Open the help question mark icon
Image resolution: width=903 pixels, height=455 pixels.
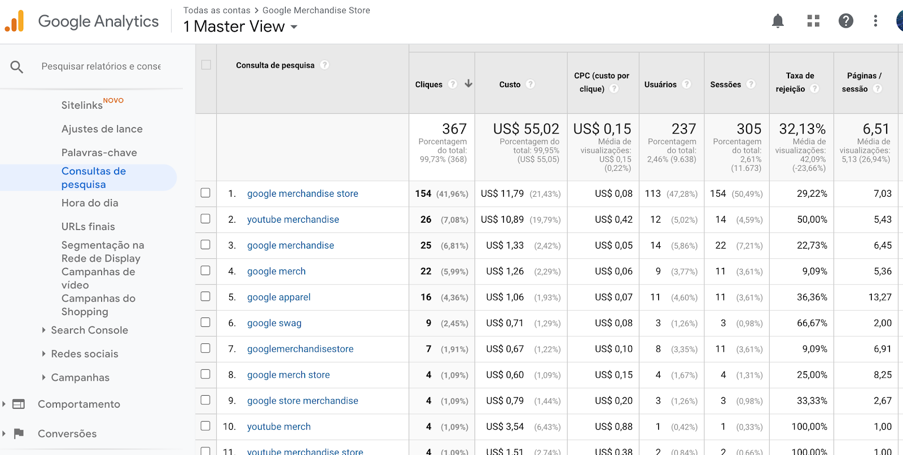(x=845, y=21)
